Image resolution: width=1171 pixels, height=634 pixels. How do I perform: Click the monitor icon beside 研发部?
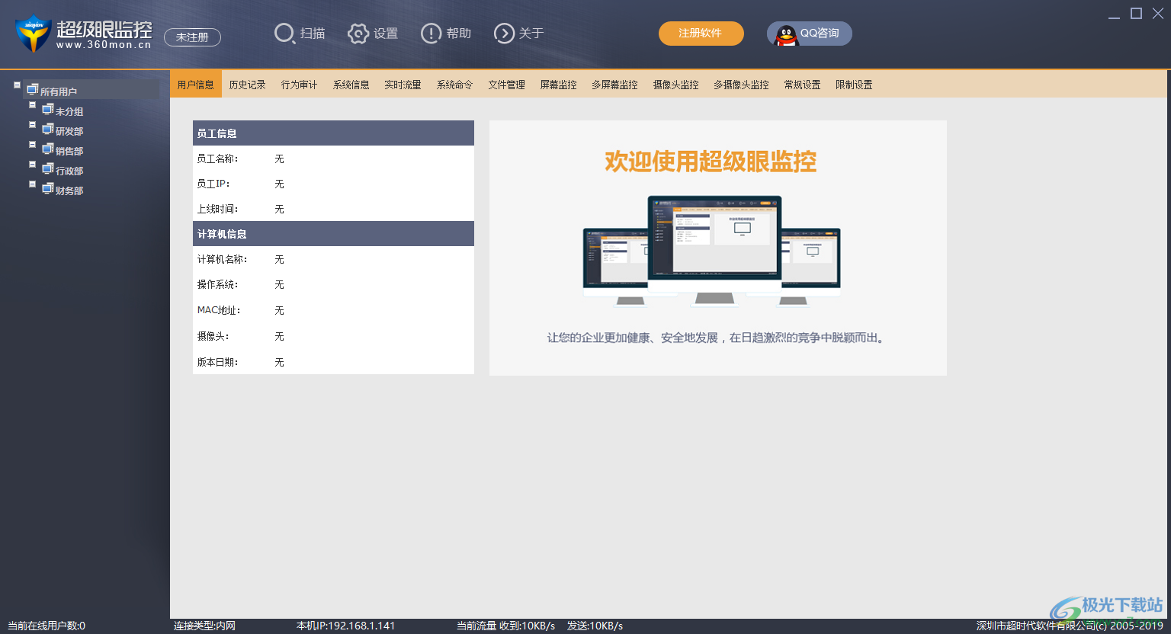(47, 130)
